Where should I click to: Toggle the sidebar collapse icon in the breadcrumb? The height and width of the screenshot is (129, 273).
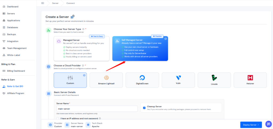pyautogui.click(x=43, y=3)
